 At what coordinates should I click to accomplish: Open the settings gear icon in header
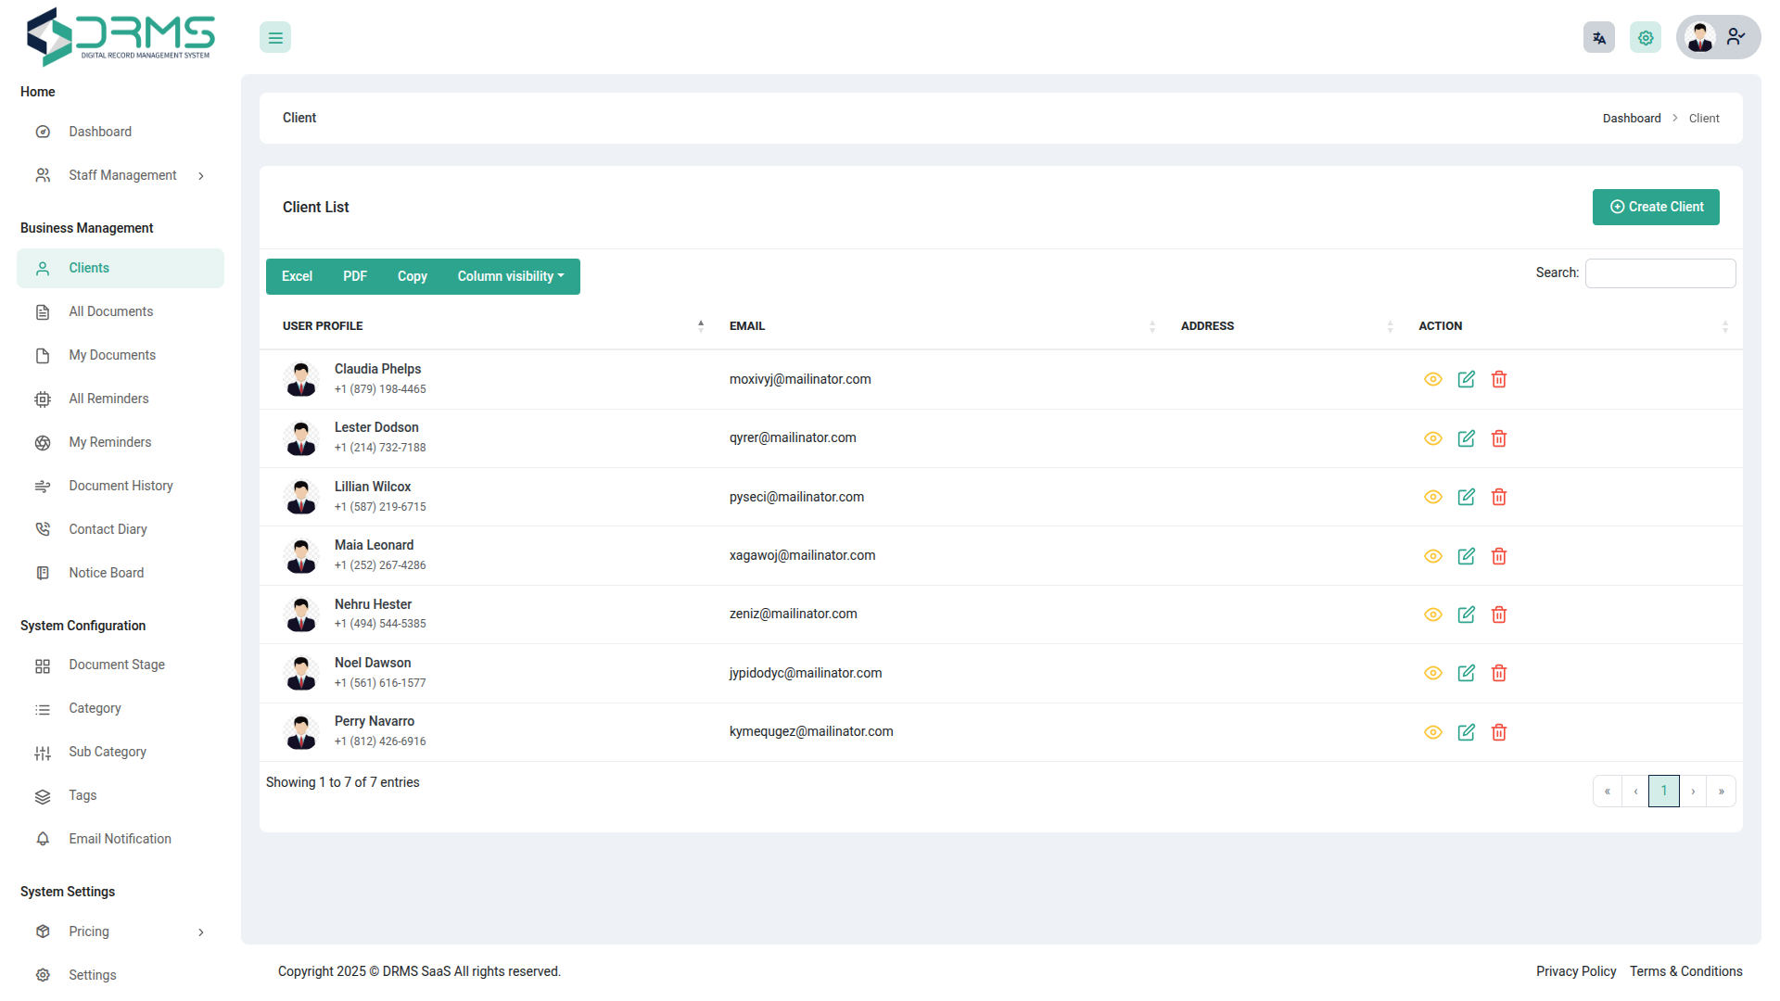click(1645, 38)
